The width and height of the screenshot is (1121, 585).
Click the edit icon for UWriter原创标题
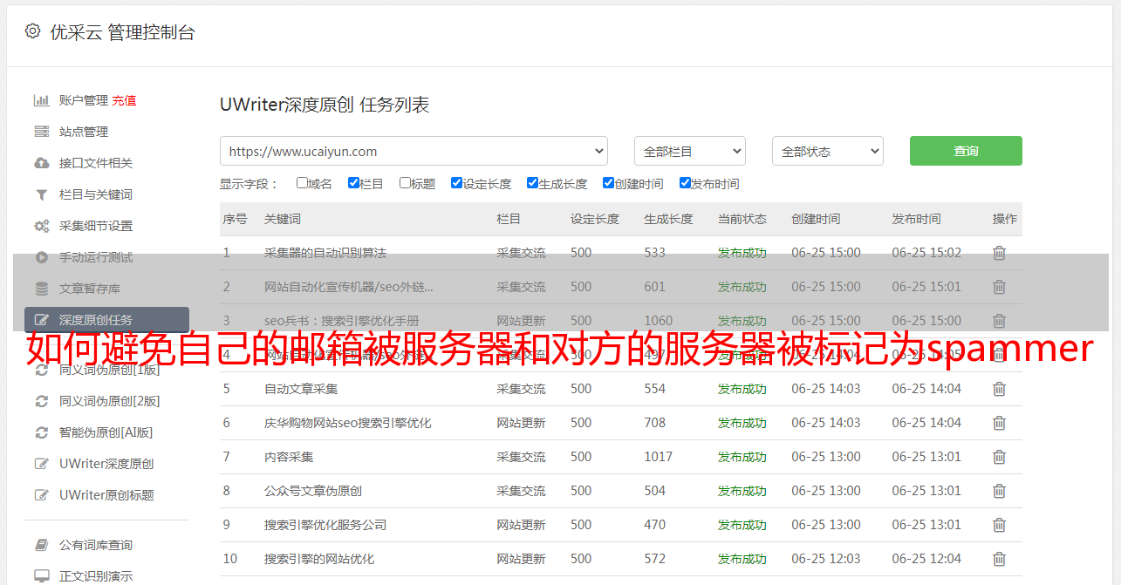41,495
